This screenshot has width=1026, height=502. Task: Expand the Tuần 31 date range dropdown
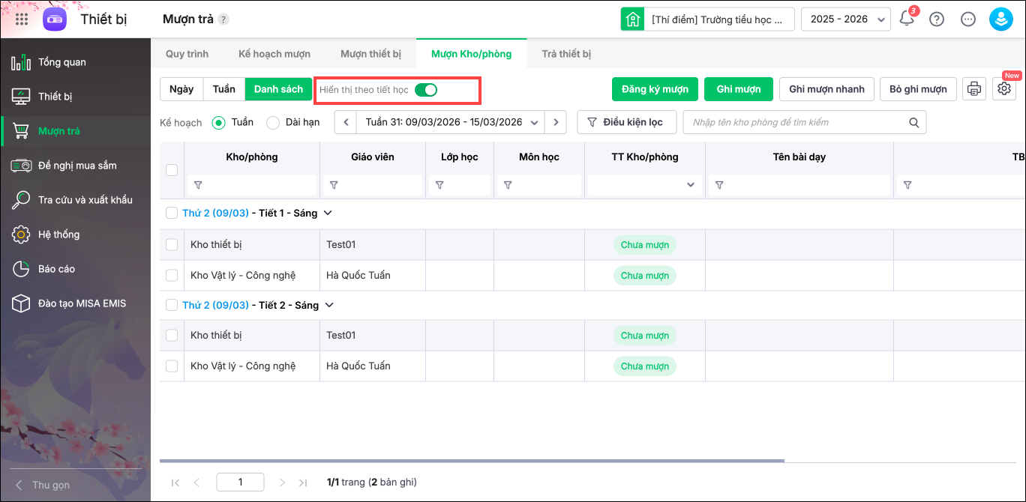[x=535, y=122]
